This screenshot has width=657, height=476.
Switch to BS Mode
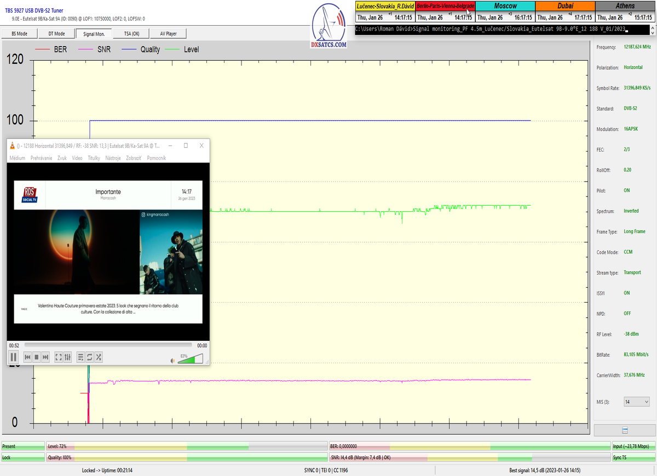tap(19, 33)
